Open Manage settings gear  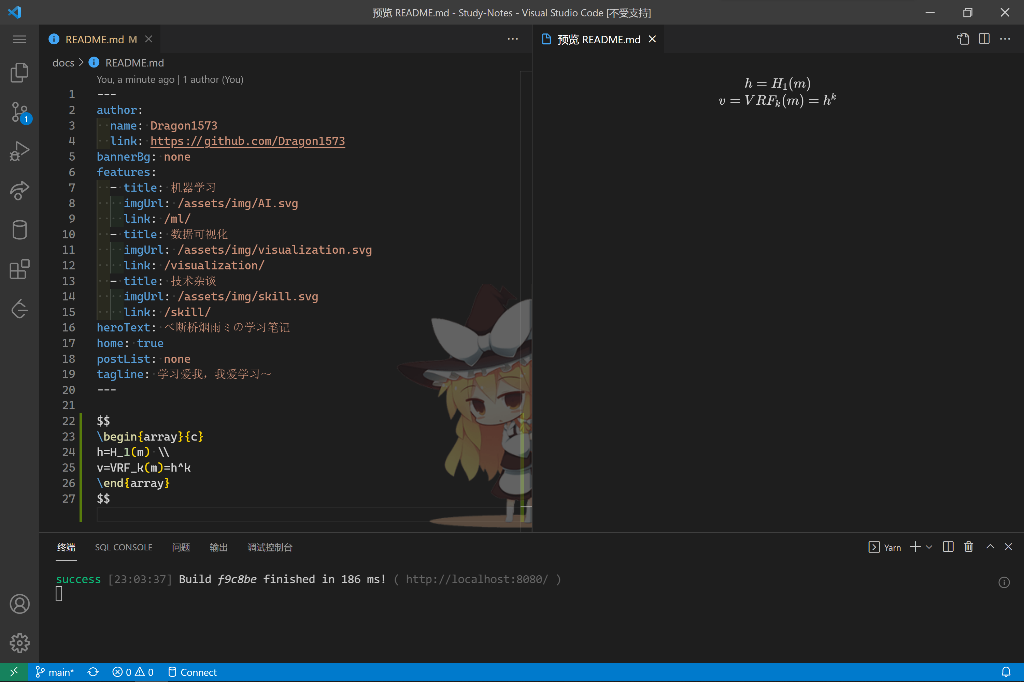click(19, 643)
